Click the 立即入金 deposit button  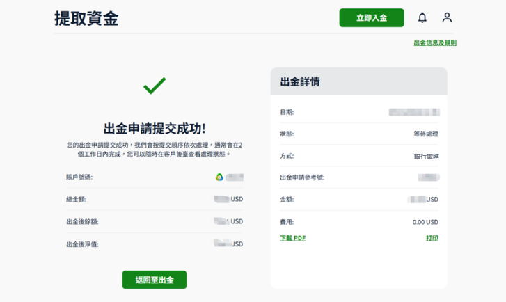click(372, 18)
